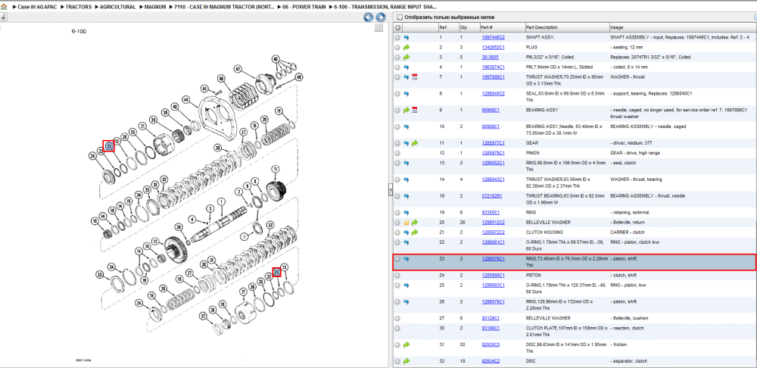Image resolution: width=757 pixels, height=368 pixels.
Task: Open part number 1342852C1 link
Action: (493, 48)
